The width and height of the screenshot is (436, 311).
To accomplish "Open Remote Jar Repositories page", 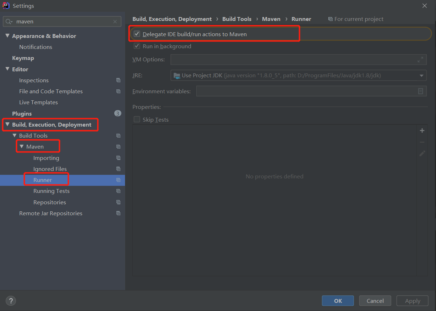I will (x=51, y=213).
